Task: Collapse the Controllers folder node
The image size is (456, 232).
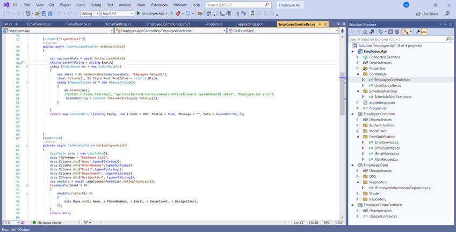Action: click(358, 74)
